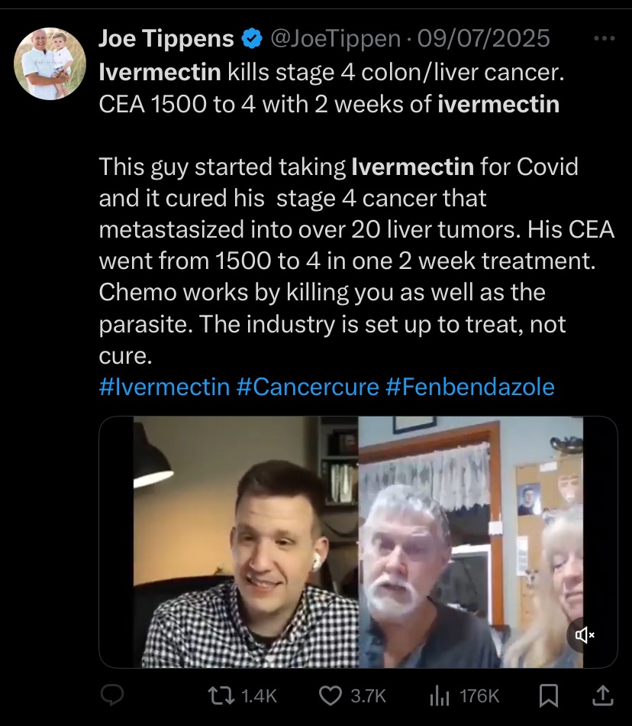The height and width of the screenshot is (726, 632).
Task: Repost the tweet via the retweet icon
Action: [221, 696]
